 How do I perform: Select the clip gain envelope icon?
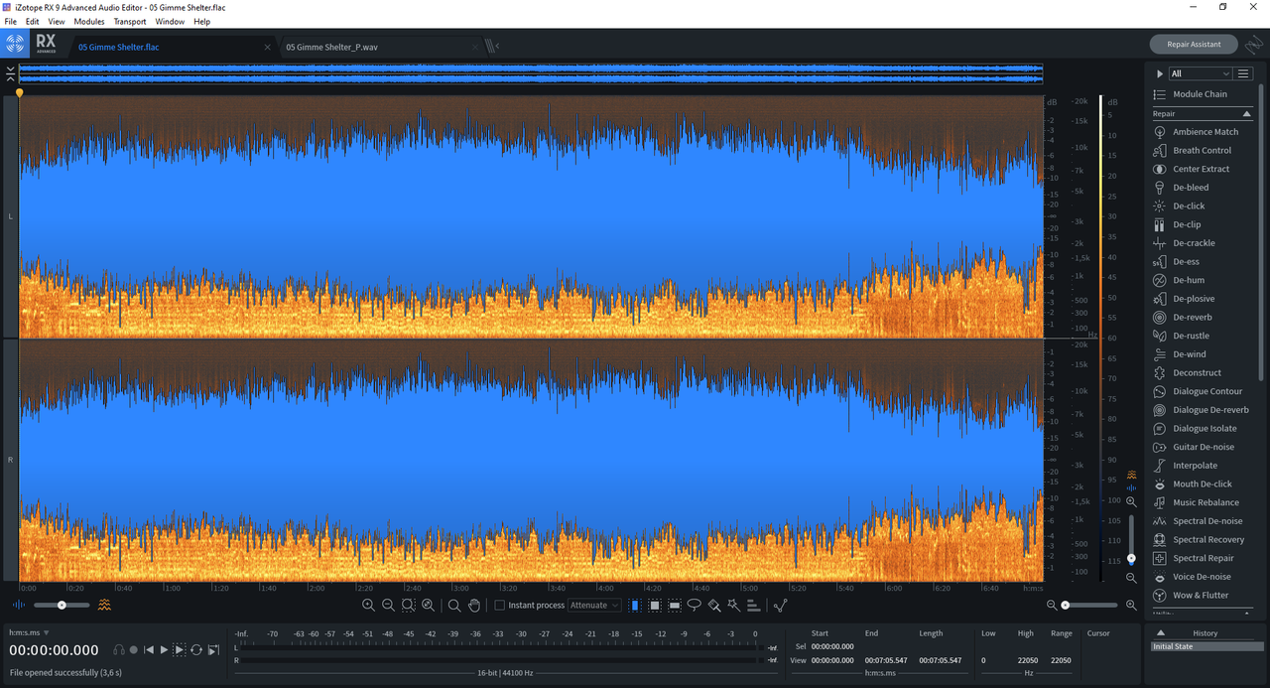click(780, 606)
